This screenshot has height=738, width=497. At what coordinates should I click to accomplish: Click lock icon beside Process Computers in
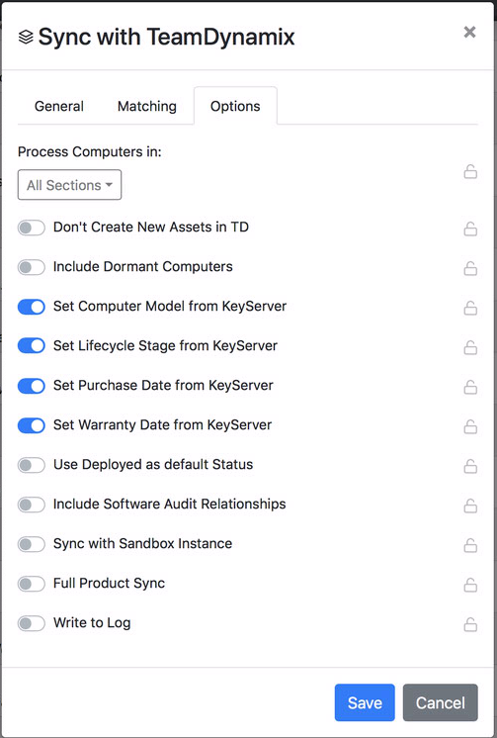click(470, 172)
